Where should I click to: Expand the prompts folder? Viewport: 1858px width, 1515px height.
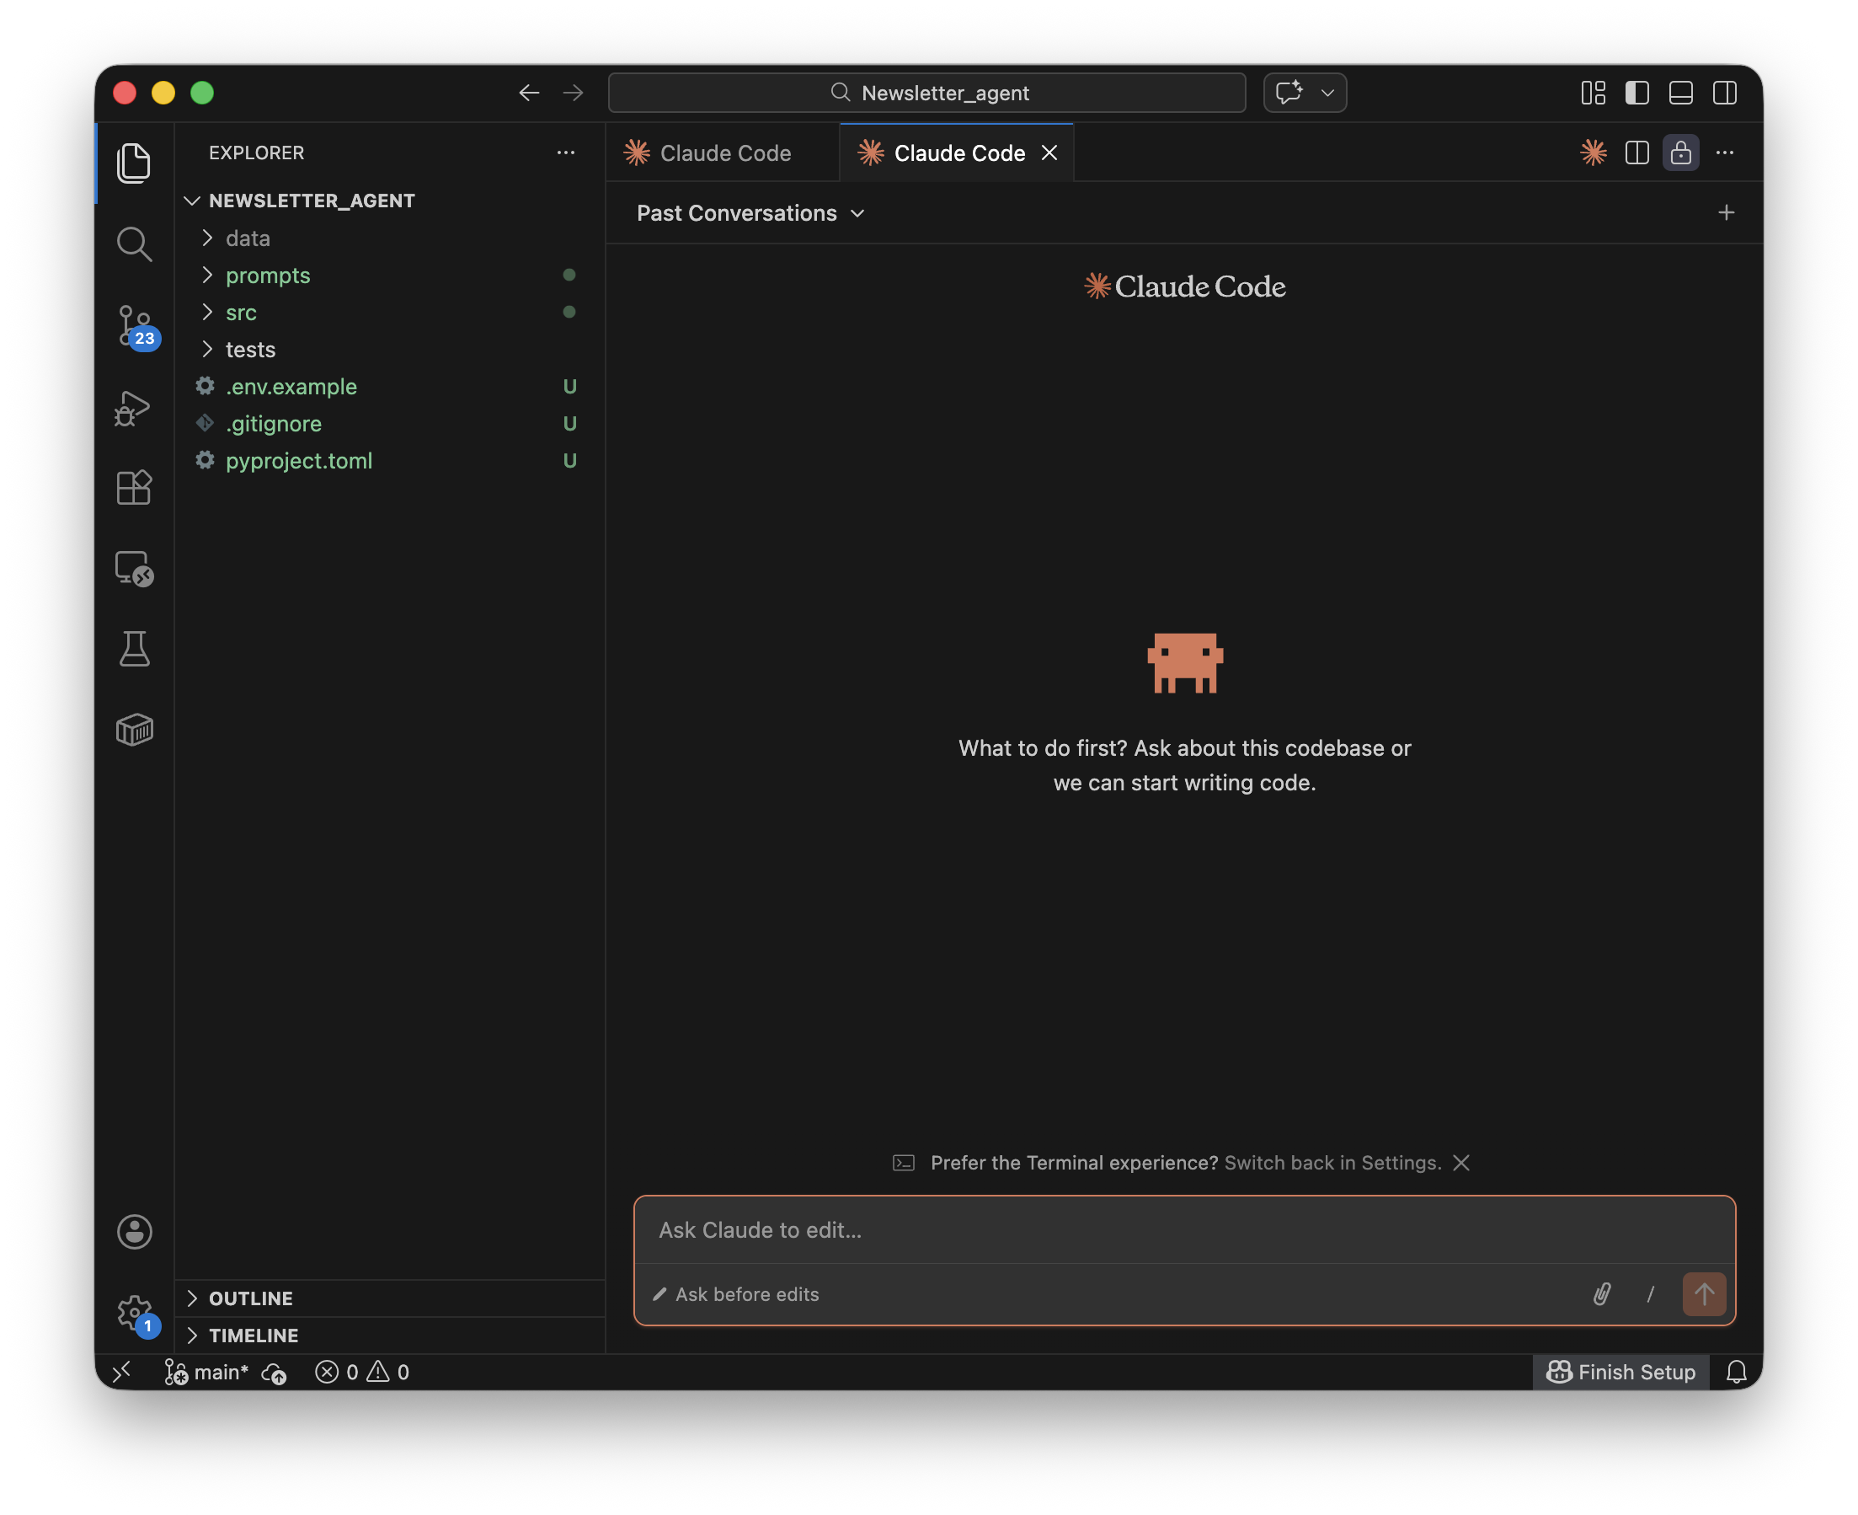pyautogui.click(x=267, y=275)
